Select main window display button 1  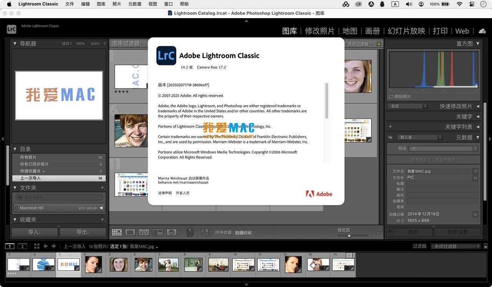[x=10, y=246]
